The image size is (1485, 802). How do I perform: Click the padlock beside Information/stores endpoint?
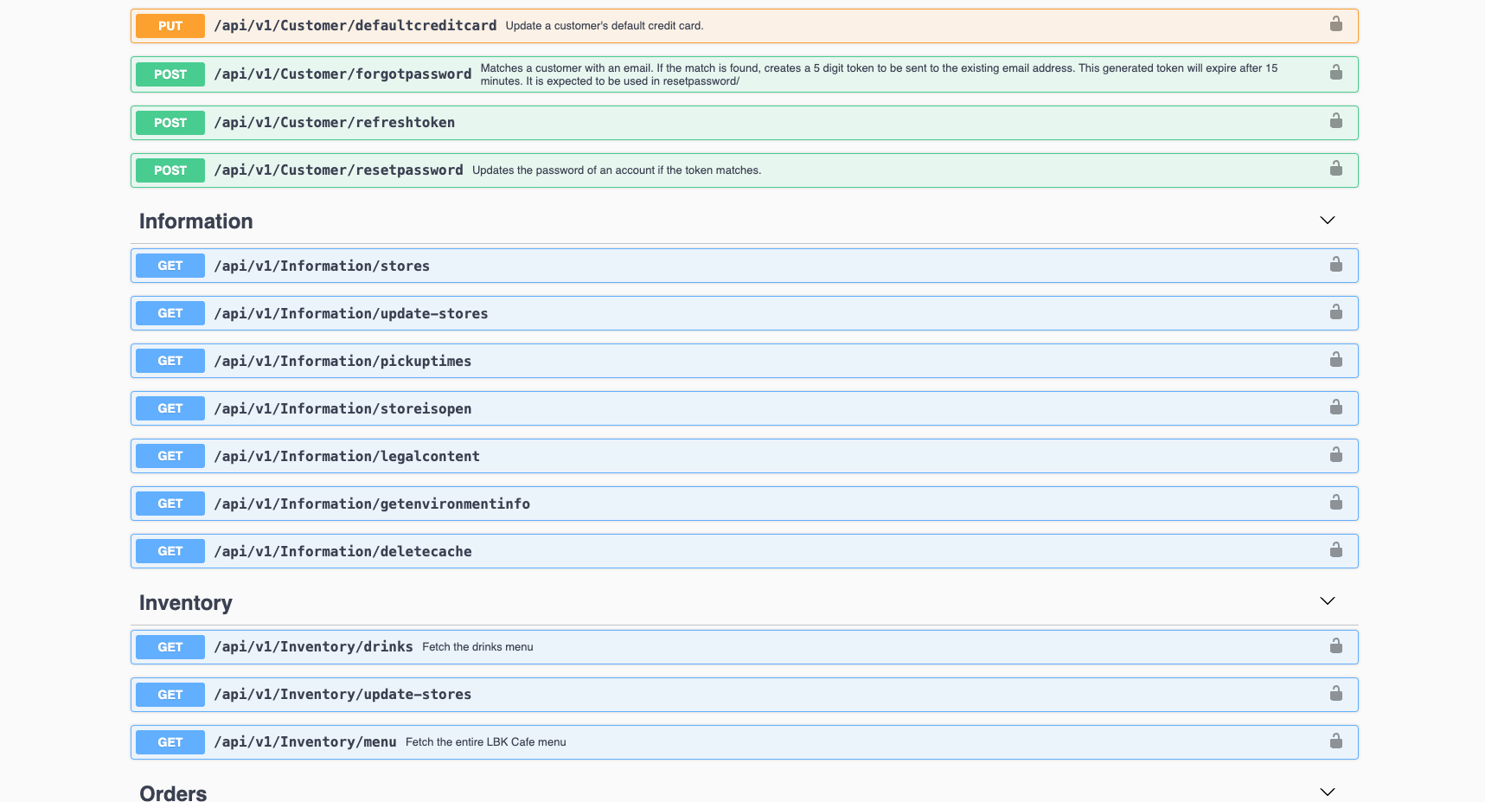1335,265
